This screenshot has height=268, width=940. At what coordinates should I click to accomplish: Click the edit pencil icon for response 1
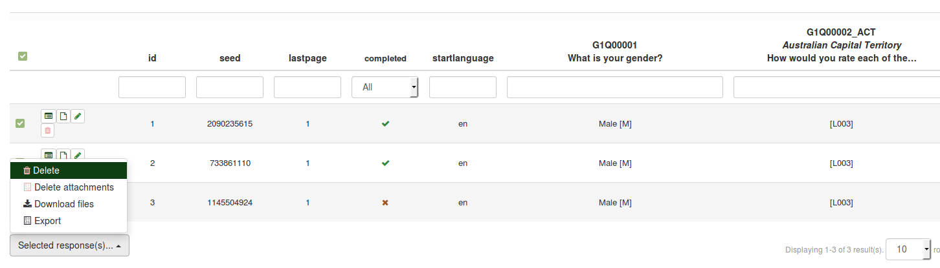click(78, 116)
